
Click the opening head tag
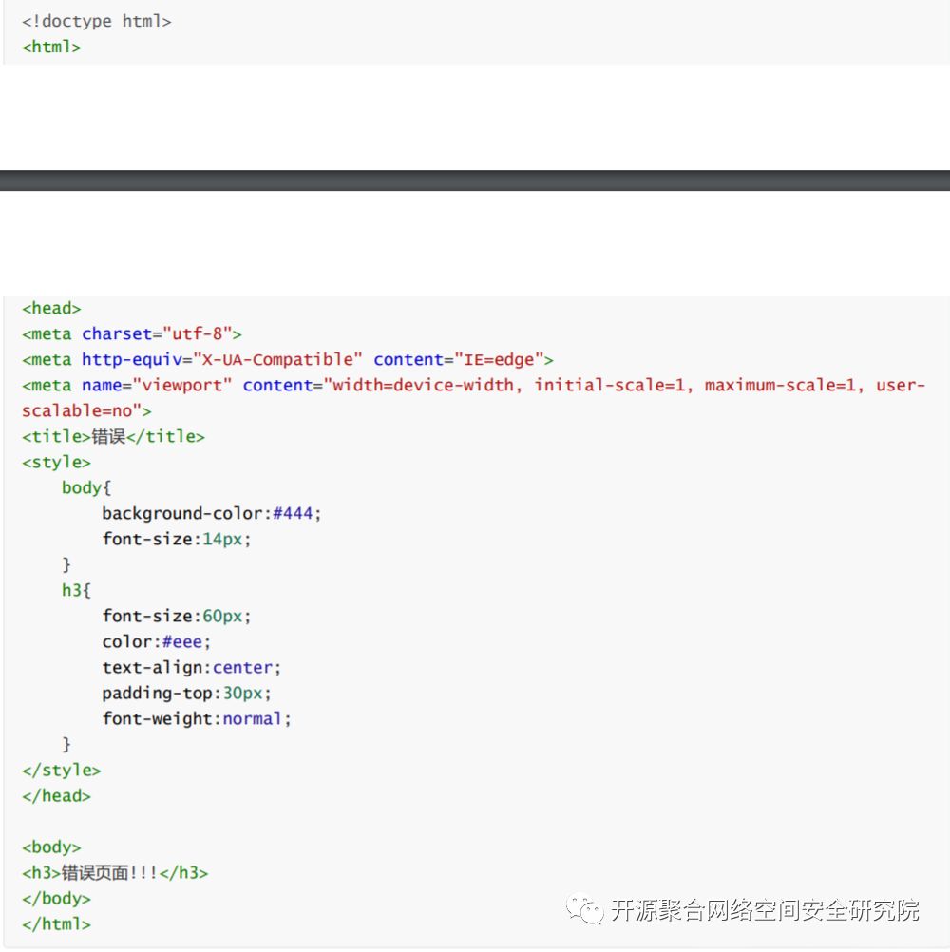click(51, 308)
